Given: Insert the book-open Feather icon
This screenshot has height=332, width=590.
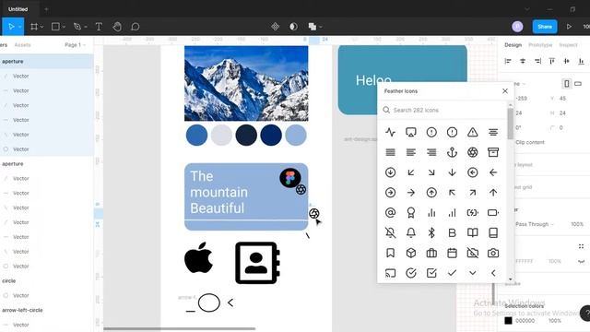Looking at the screenshot, I should [x=473, y=232].
